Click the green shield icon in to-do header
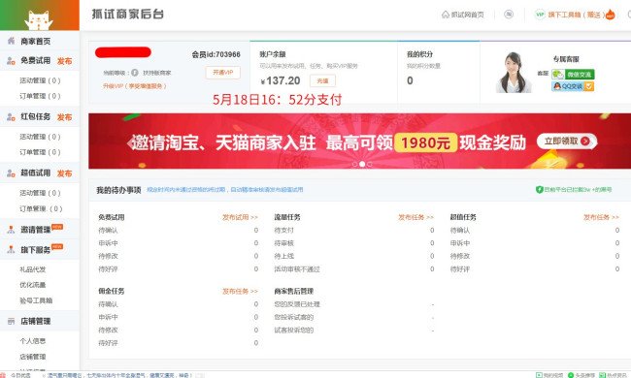This screenshot has height=378, width=631. (x=539, y=190)
